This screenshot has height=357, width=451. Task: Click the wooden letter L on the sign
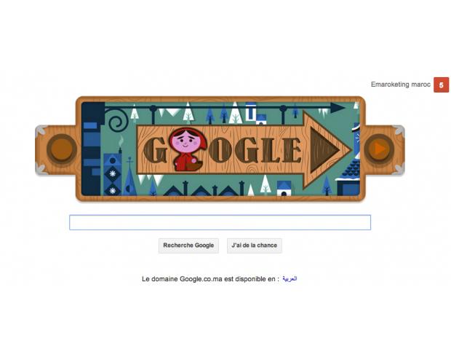(271, 150)
